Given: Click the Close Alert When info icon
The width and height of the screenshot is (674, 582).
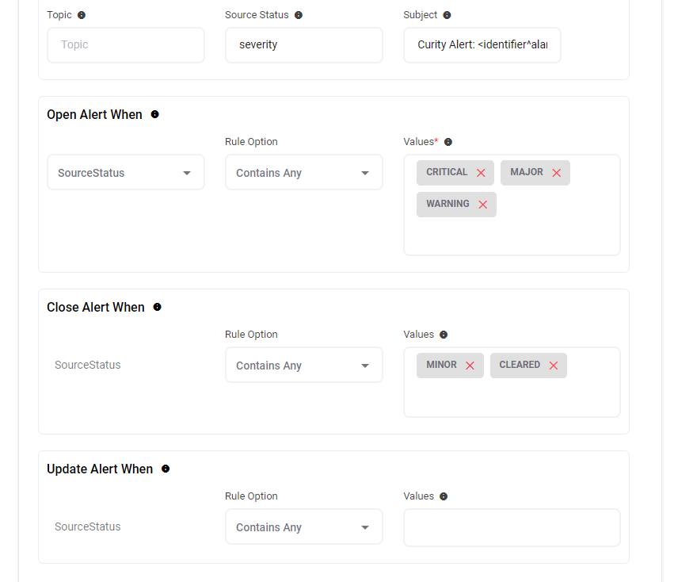Looking at the screenshot, I should pyautogui.click(x=157, y=307).
